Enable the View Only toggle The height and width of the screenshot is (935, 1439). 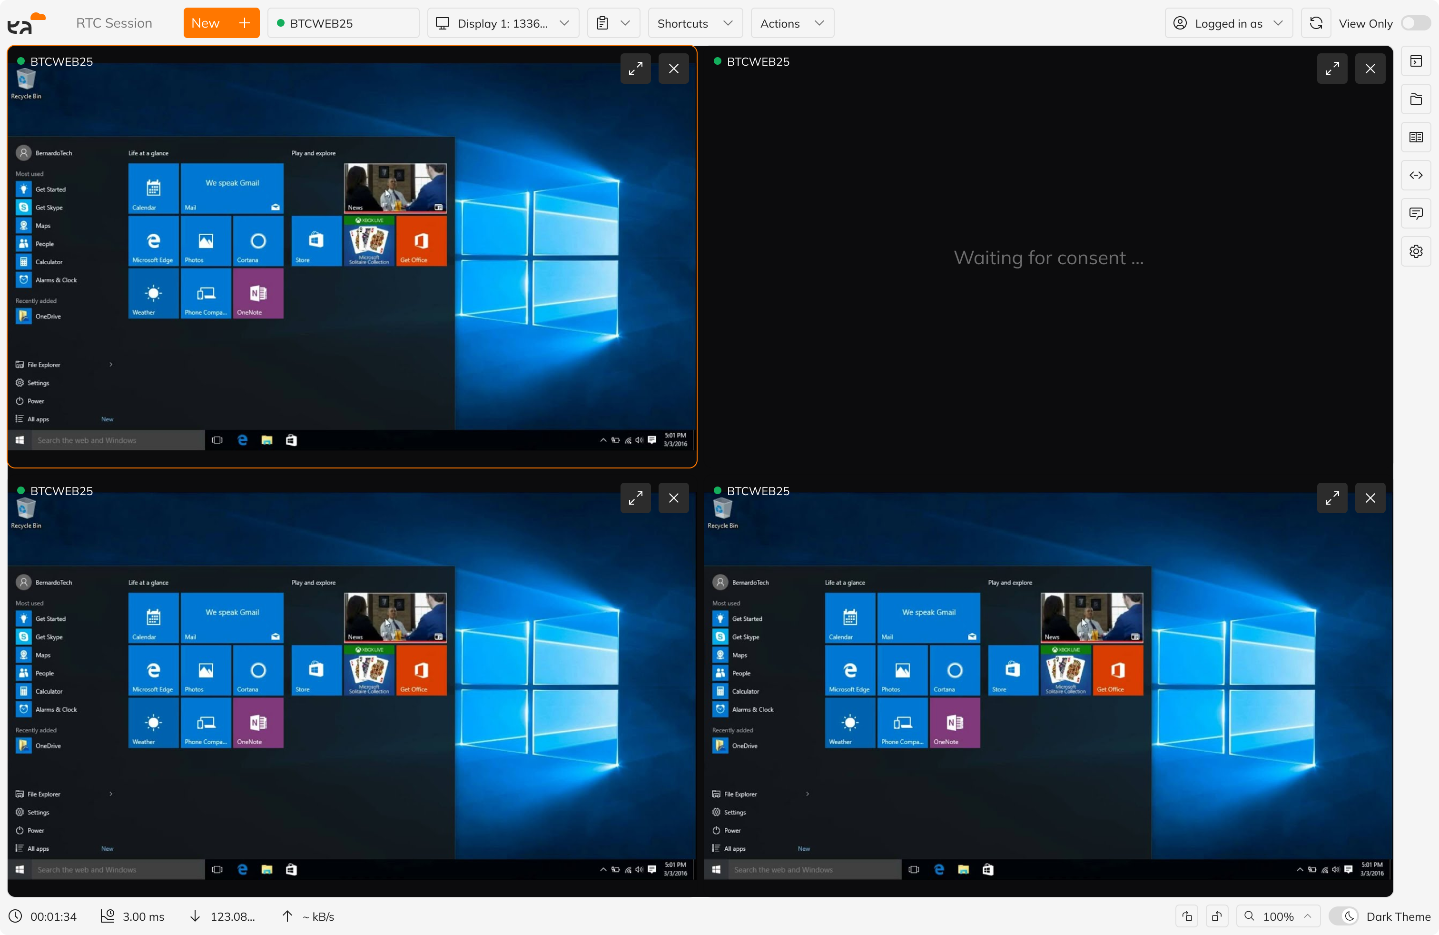tap(1415, 24)
